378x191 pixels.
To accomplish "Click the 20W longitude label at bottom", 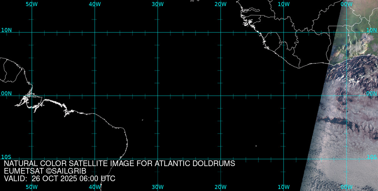I will [x=220, y=187].
